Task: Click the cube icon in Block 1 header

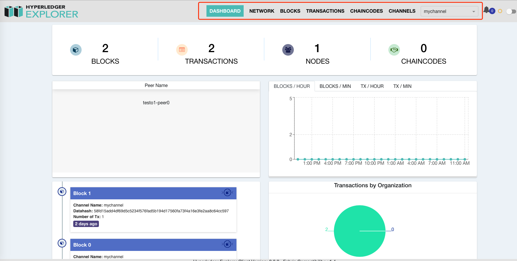Action: click(228, 192)
